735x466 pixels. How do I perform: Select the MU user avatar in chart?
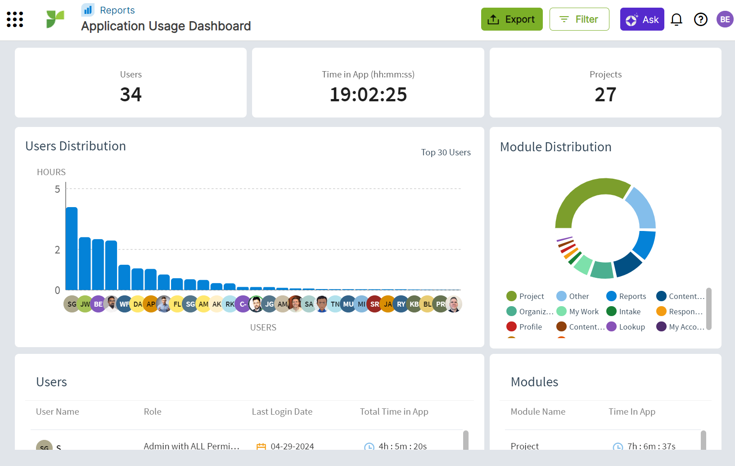point(348,304)
